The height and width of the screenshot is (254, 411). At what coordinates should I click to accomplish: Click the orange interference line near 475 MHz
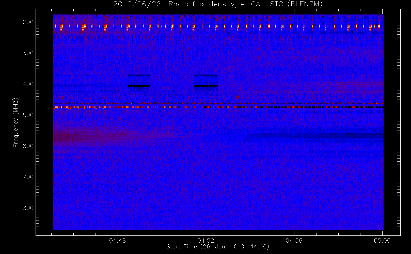tap(218, 107)
